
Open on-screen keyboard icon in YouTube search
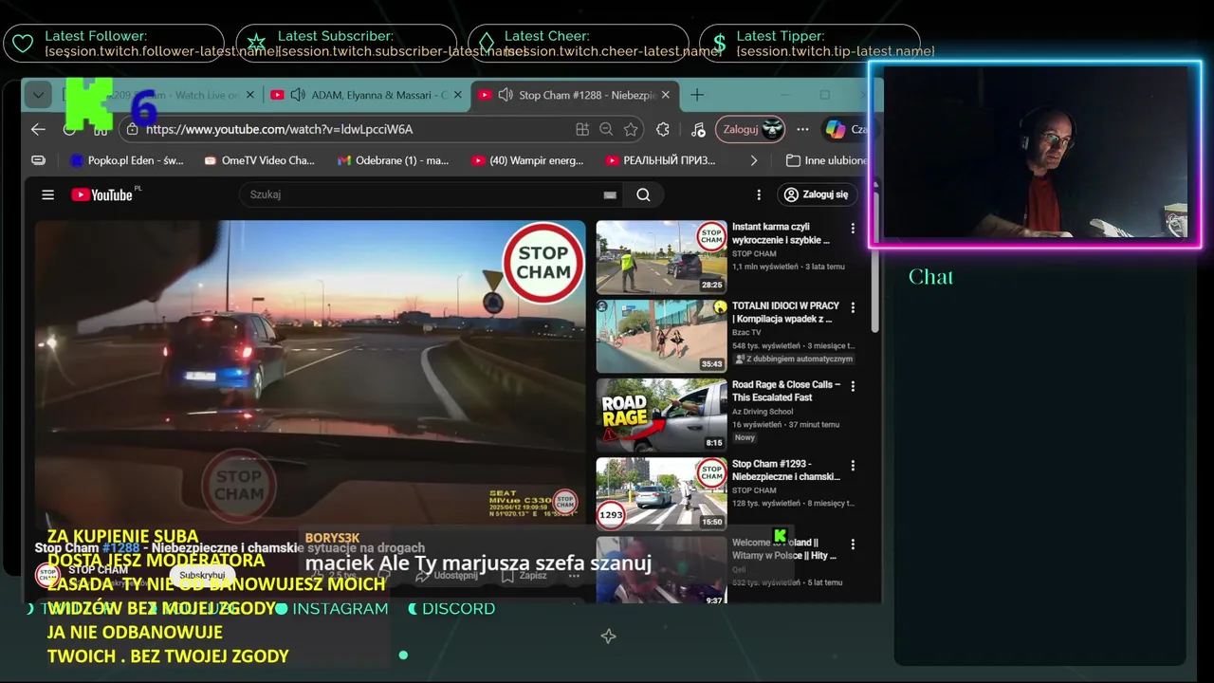point(610,194)
